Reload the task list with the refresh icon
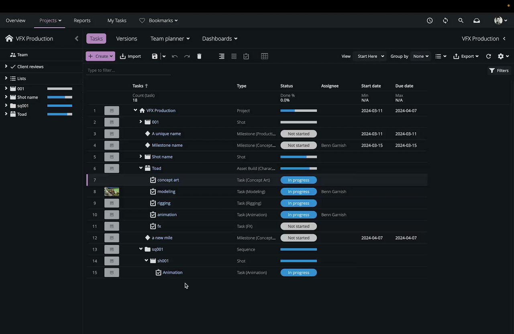The height and width of the screenshot is (334, 514). [x=488, y=56]
